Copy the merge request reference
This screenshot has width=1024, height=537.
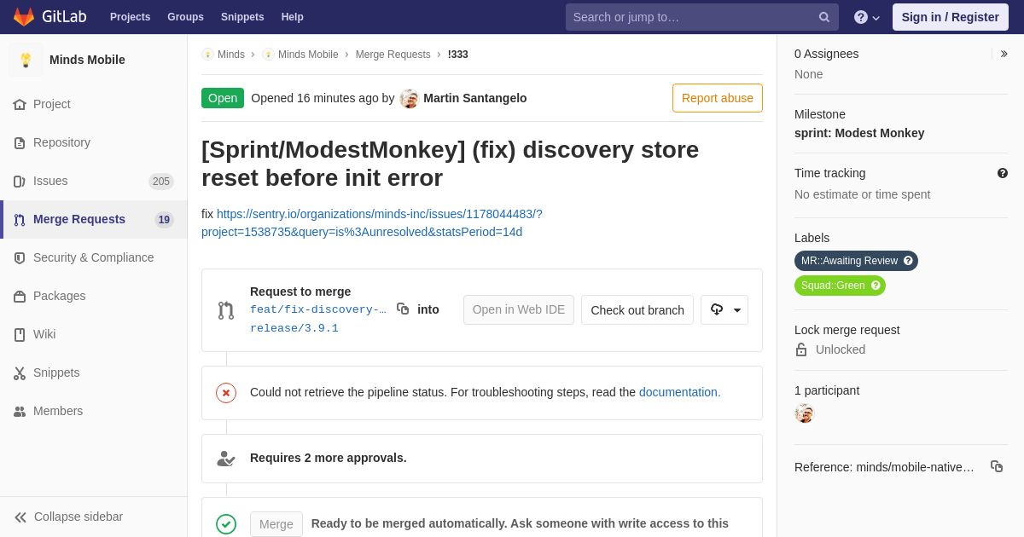point(997,466)
